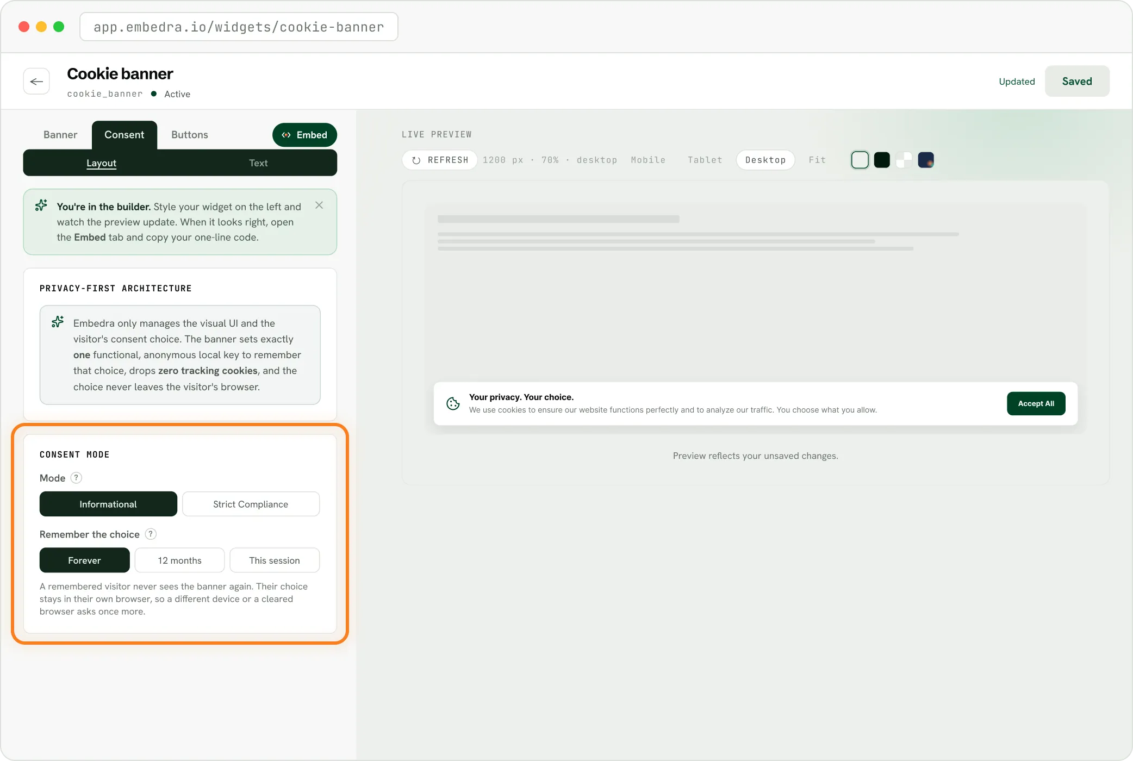The image size is (1133, 761).
Task: Click Accept All in banner preview
Action: [x=1036, y=403]
